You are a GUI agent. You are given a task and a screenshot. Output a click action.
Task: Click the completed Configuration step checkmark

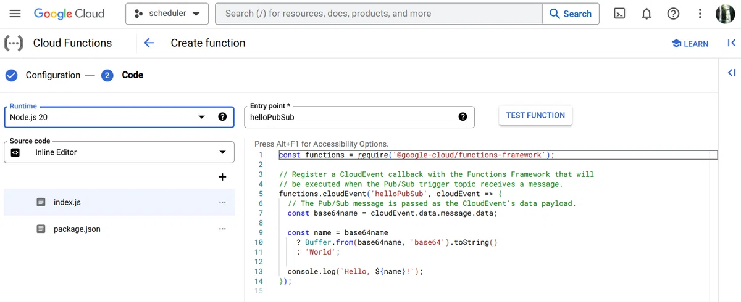(11, 75)
